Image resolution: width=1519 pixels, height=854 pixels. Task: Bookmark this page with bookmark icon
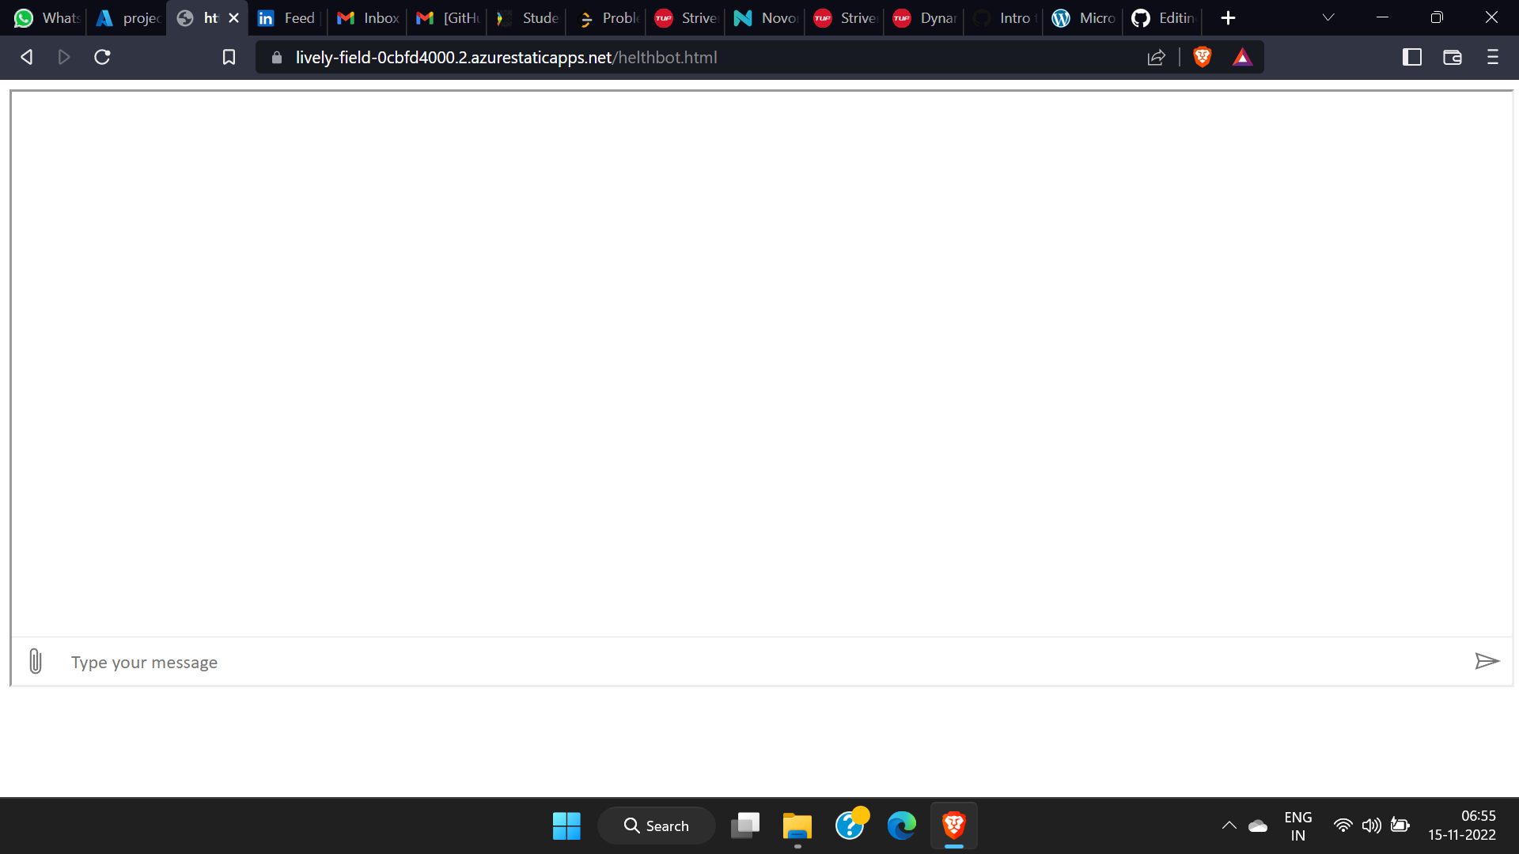(229, 57)
